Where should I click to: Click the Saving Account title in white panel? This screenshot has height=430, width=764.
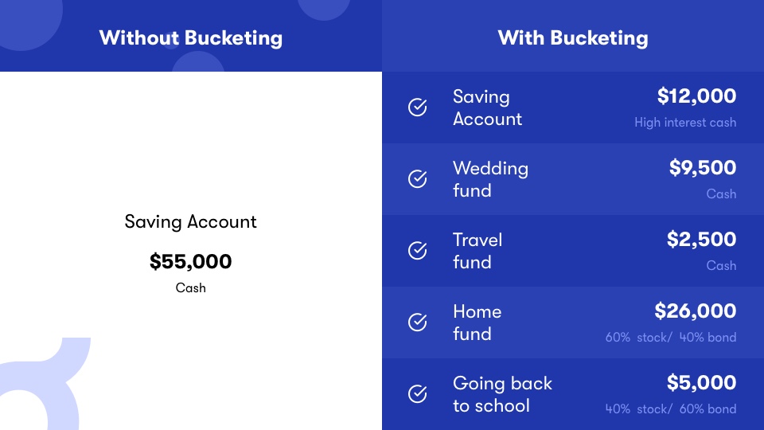[190, 222]
